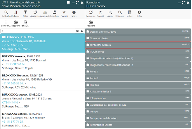Click Aprire zoom-in icon in Formulario
The width and height of the screenshot is (192, 129).
click(x=110, y=13)
